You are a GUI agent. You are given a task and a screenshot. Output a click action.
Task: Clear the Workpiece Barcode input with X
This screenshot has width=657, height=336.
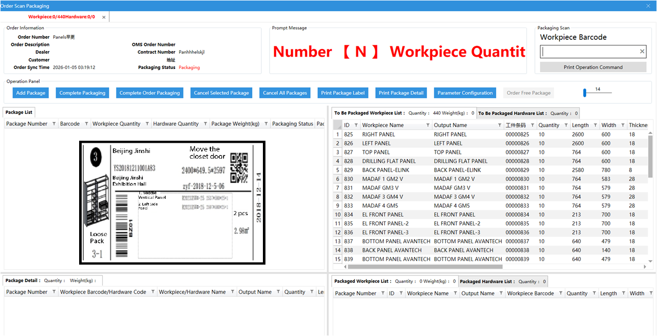[642, 51]
